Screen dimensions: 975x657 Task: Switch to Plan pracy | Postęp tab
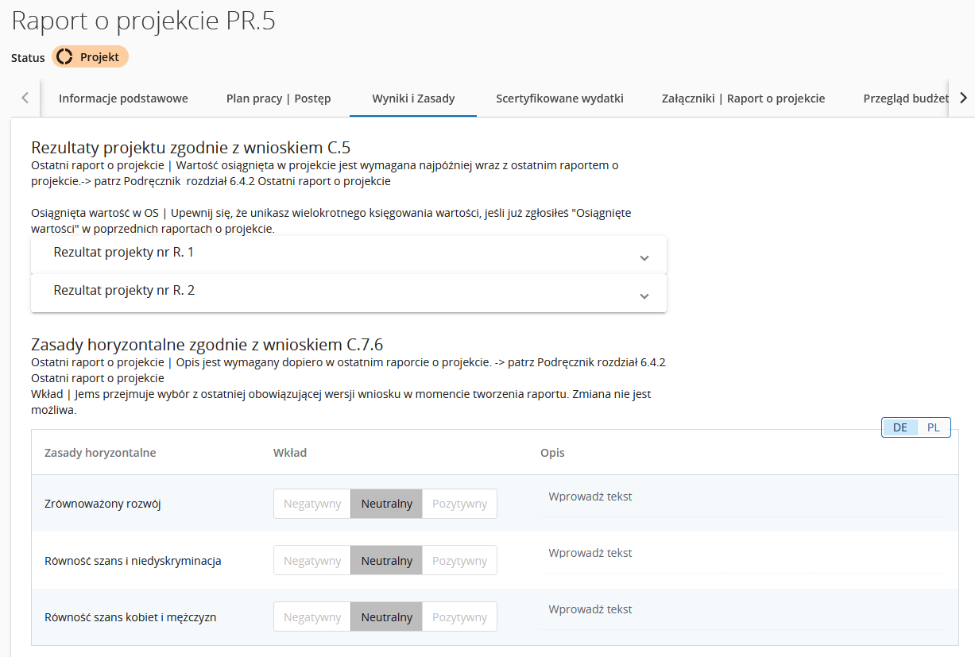click(278, 99)
